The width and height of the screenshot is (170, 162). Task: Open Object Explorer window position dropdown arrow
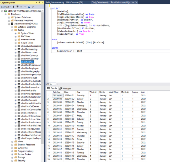click(36, 3)
